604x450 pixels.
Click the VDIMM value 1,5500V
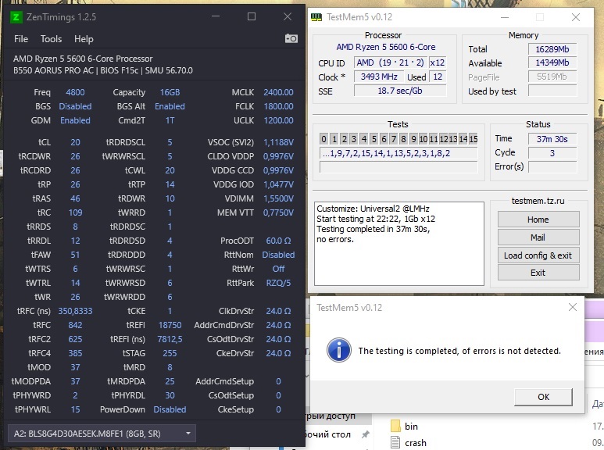[278, 198]
